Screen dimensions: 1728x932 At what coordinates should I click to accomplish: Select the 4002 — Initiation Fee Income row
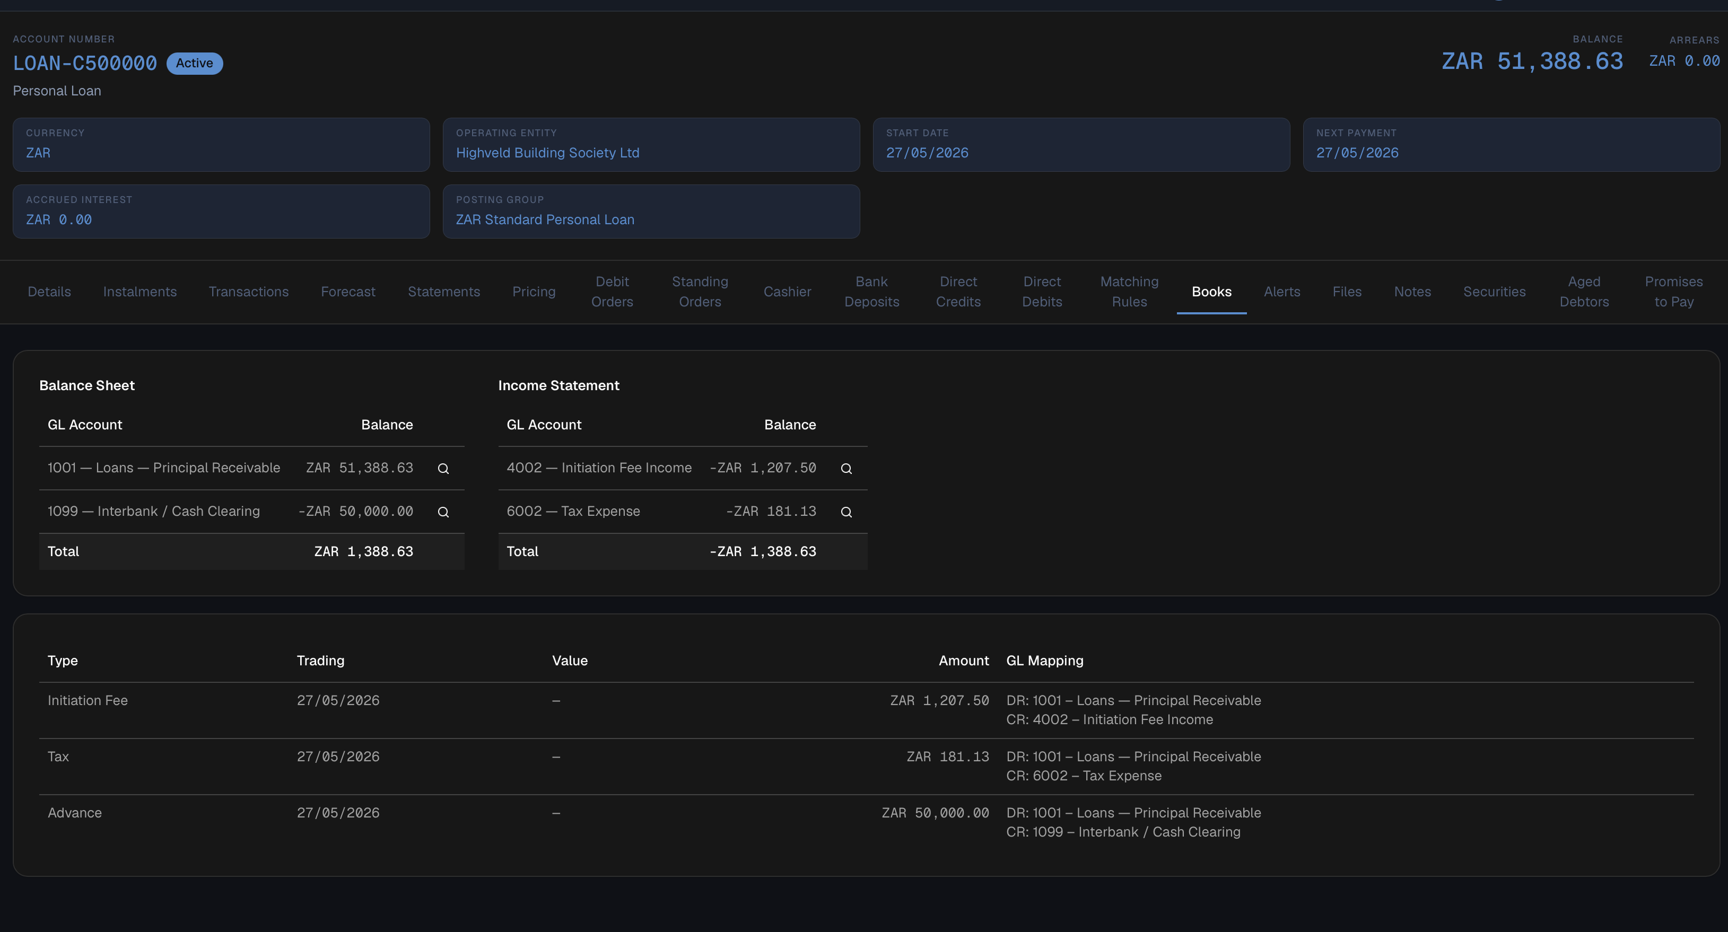pyautogui.click(x=682, y=468)
